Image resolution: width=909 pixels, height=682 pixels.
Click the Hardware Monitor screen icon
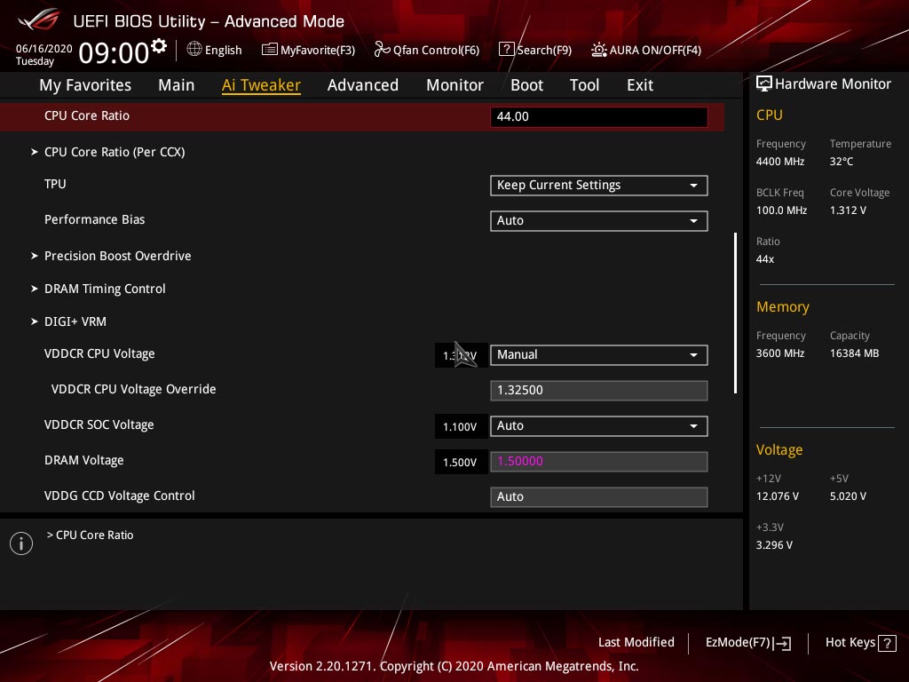tap(764, 83)
